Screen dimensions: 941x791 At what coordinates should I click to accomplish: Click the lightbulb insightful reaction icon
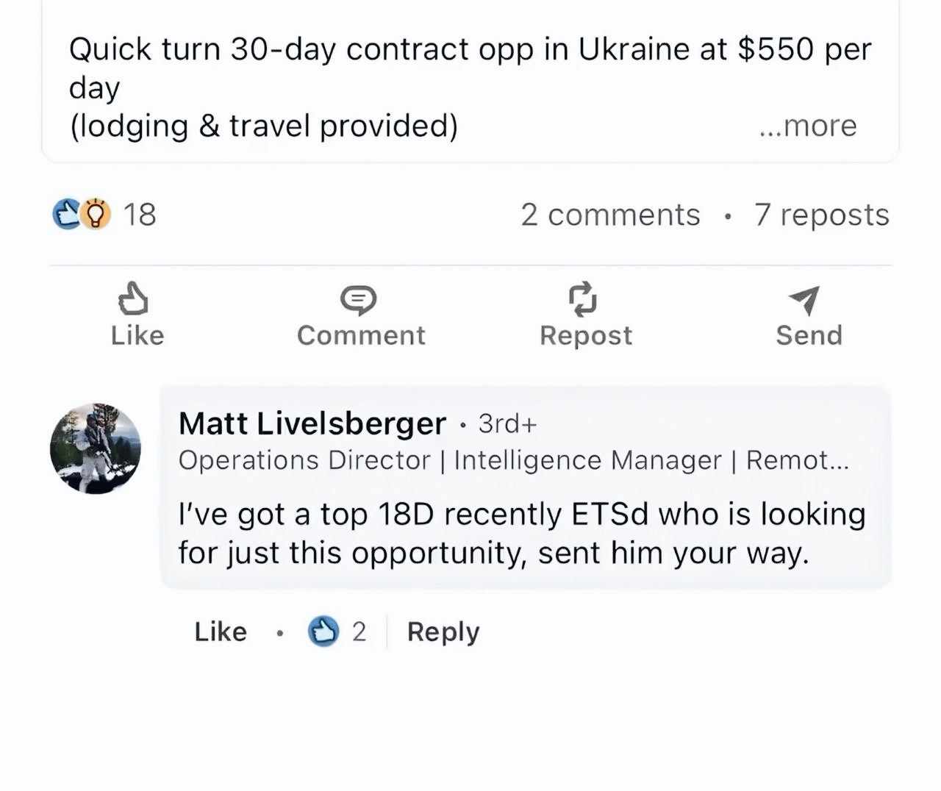click(x=96, y=214)
